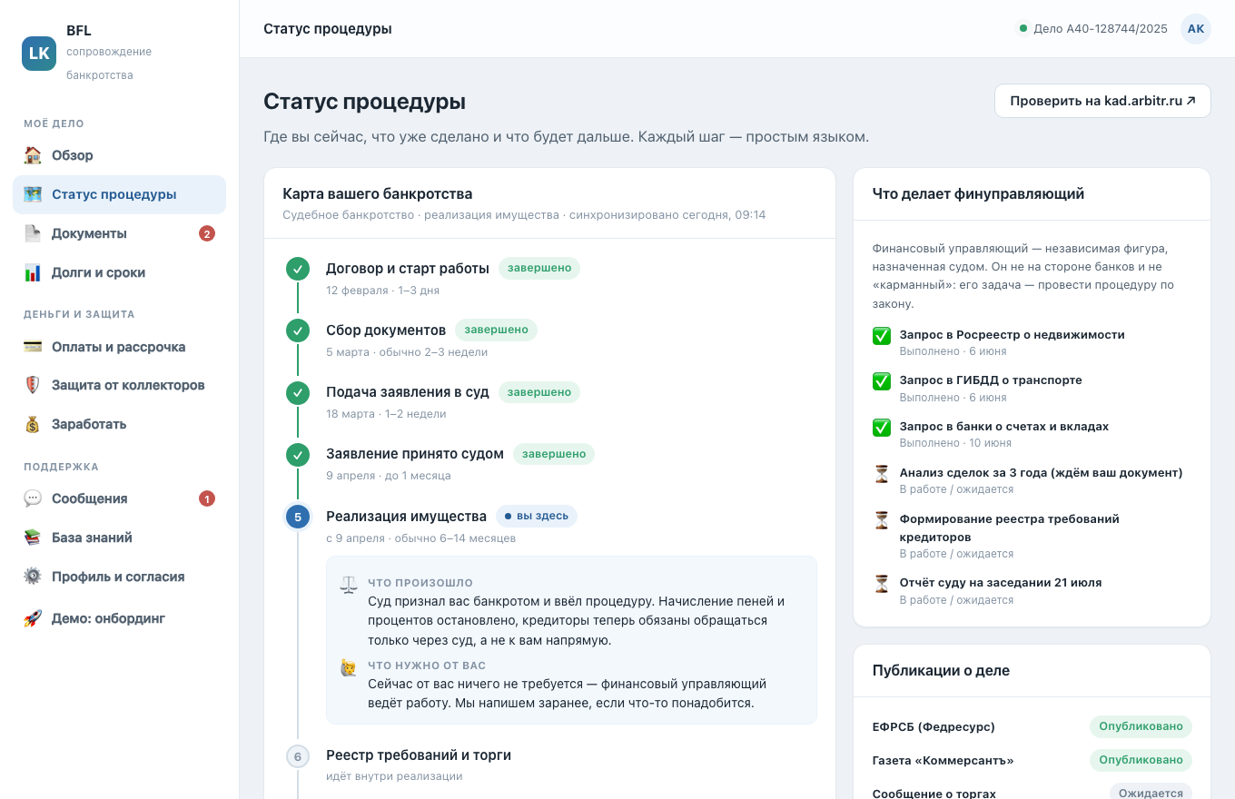Click green check icon for Запрос в Росреестр

pyautogui.click(x=882, y=336)
